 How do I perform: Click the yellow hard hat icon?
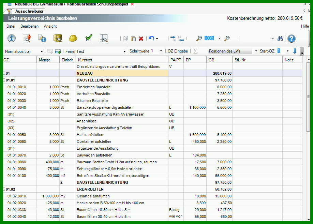73,38
